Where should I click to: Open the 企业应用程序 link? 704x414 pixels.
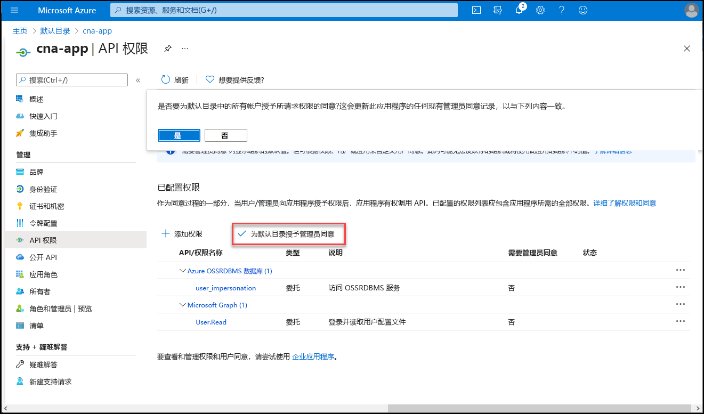tap(313, 356)
